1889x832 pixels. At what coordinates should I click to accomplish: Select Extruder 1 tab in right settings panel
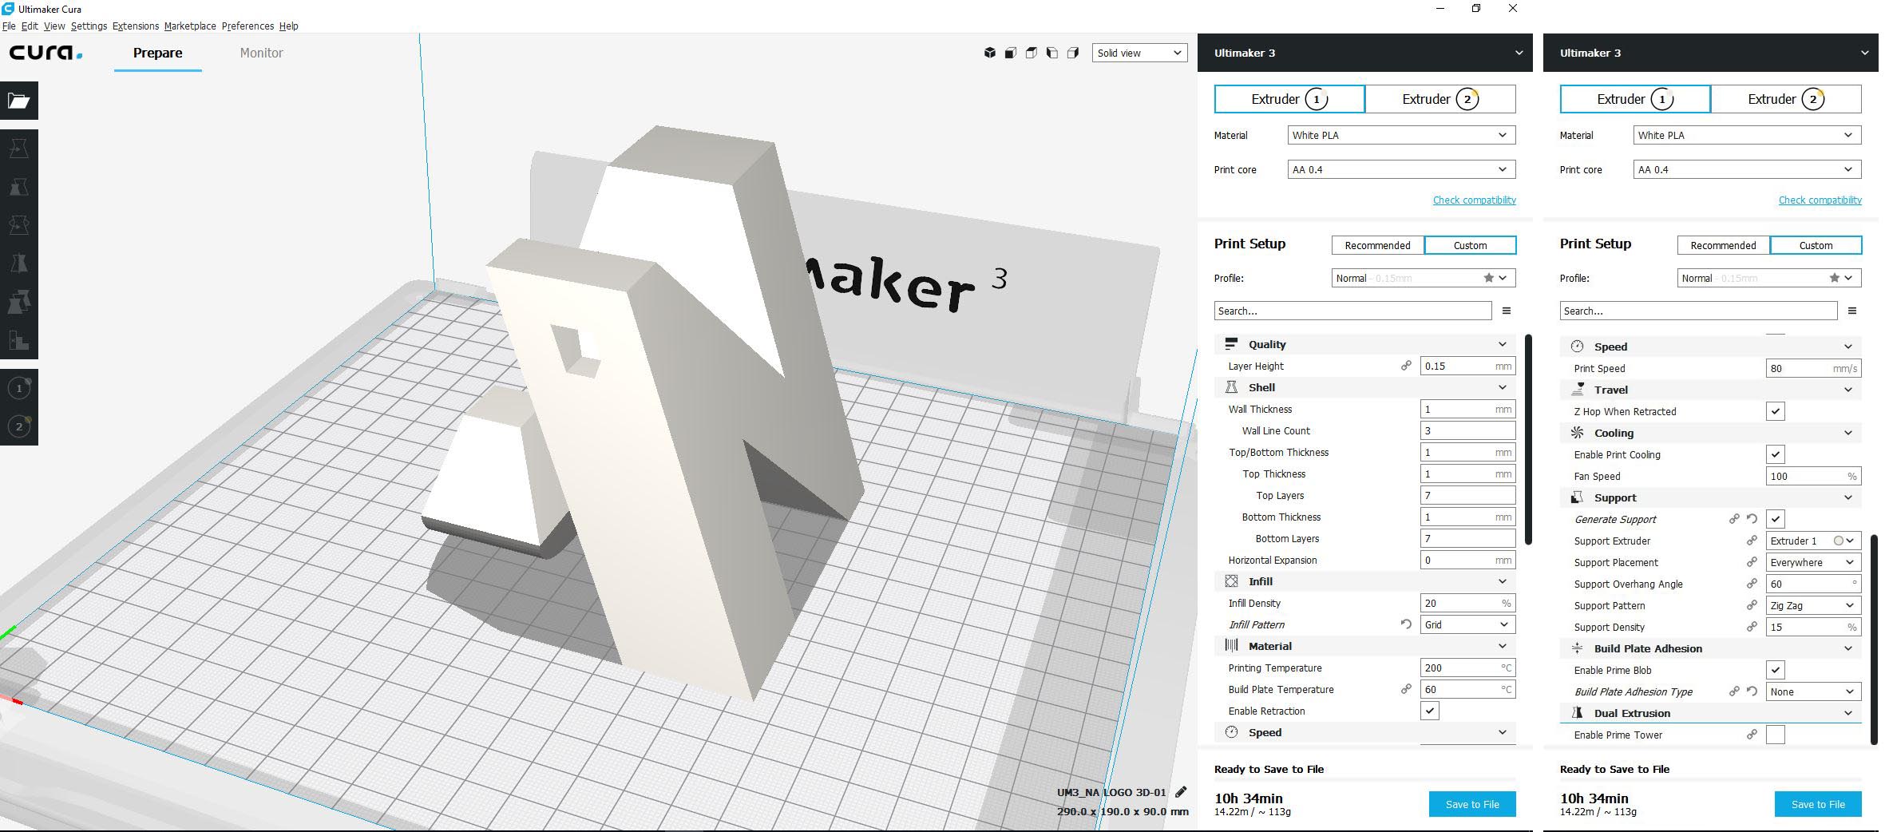coord(1635,99)
